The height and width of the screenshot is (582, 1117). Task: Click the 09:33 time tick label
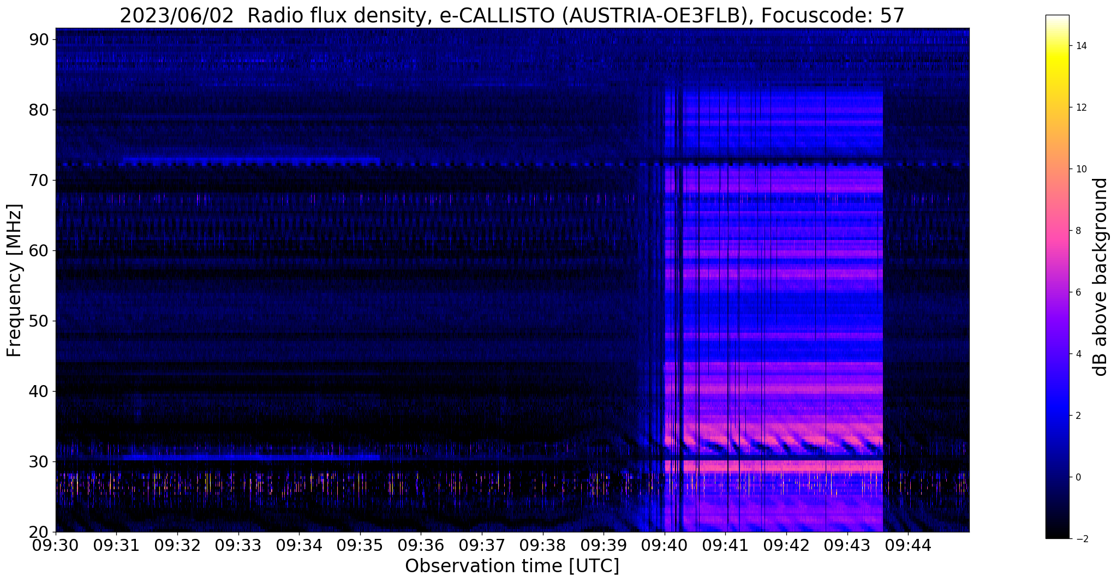(x=238, y=544)
